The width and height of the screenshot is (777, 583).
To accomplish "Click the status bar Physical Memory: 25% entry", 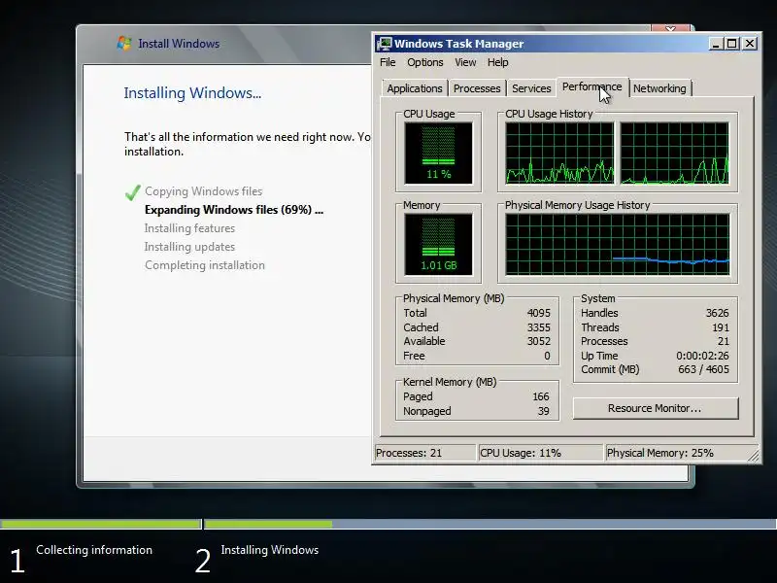I will [x=676, y=453].
